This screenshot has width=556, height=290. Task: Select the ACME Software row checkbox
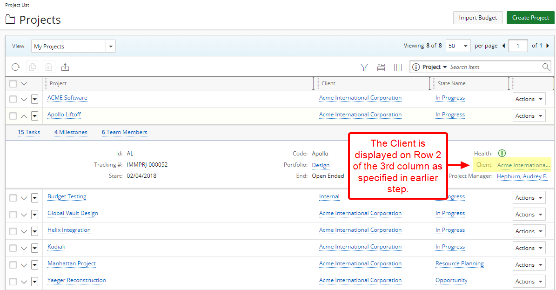click(x=13, y=99)
